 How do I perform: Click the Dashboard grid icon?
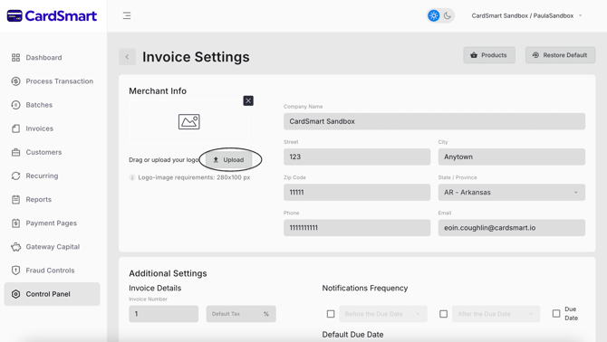16,58
